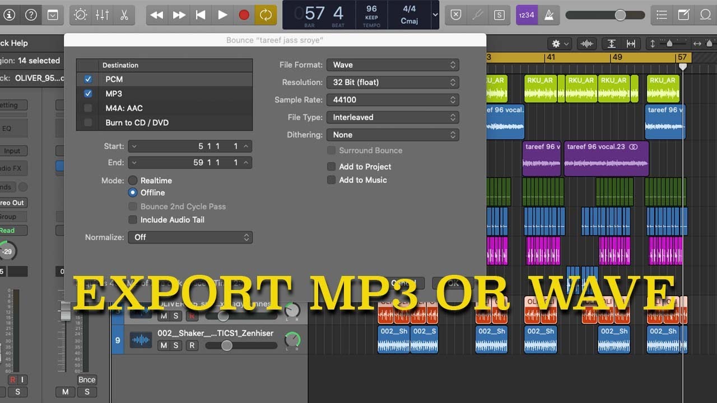Toggle the Inspector info button
Screen dimensions: 717x403
coord(9,15)
